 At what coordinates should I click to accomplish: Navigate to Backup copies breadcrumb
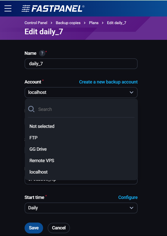tap(68, 23)
